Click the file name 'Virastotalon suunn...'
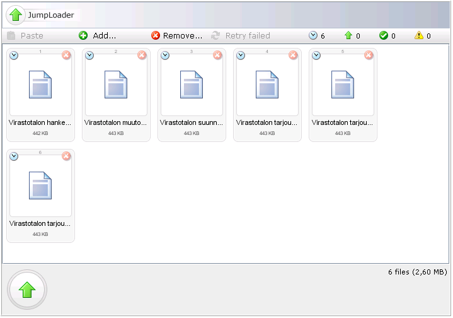Image resolution: width=453 pixels, height=318 pixels. pyautogui.click(x=192, y=122)
